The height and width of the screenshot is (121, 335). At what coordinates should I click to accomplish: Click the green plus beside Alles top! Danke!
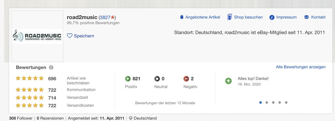pos(228,81)
